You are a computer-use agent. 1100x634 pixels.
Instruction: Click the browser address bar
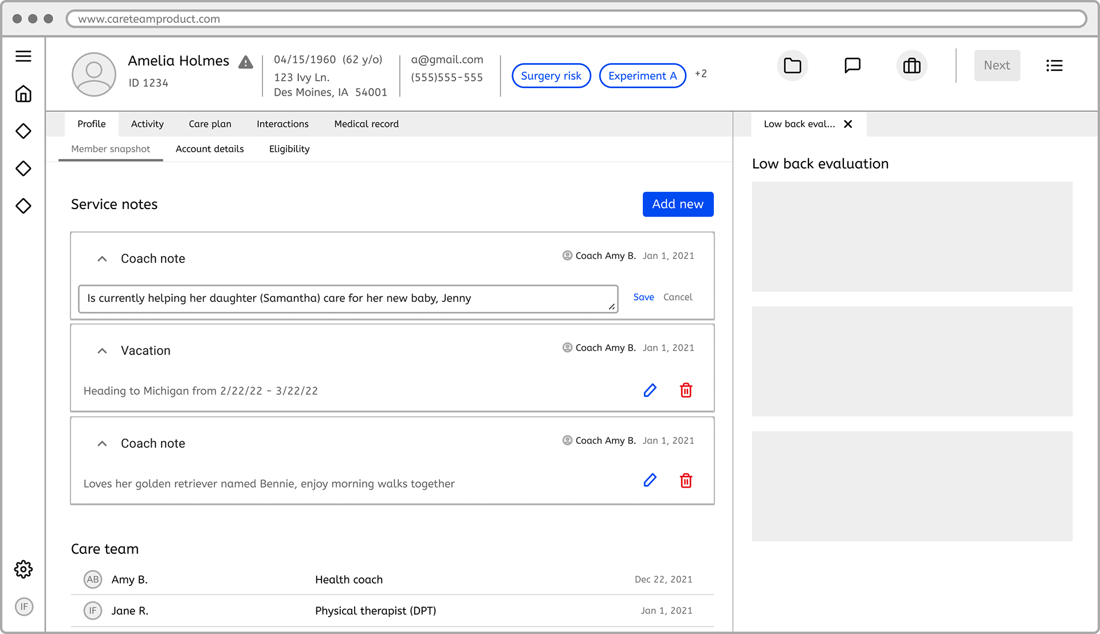click(x=576, y=18)
